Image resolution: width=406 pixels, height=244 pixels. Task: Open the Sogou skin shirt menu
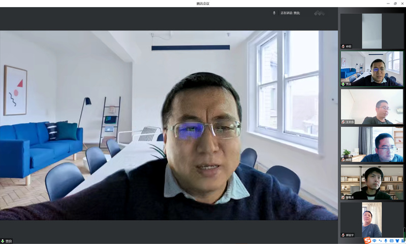coord(397,240)
